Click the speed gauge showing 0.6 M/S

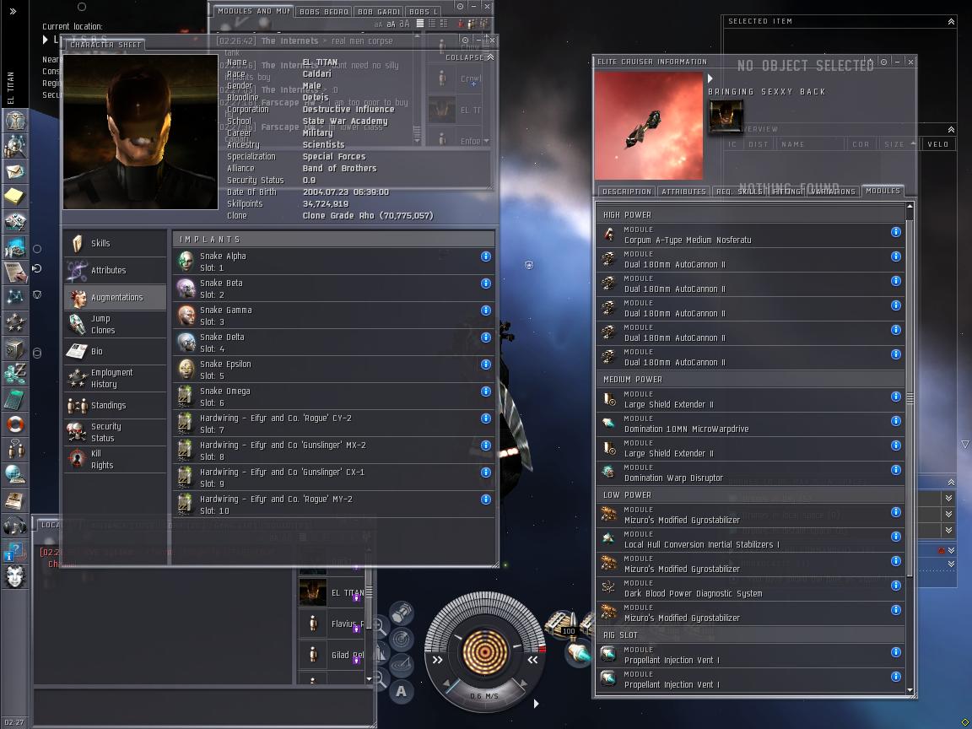(484, 696)
